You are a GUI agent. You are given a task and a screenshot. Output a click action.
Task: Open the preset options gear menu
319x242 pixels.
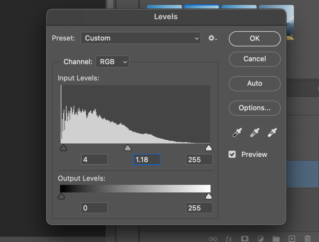[213, 38]
